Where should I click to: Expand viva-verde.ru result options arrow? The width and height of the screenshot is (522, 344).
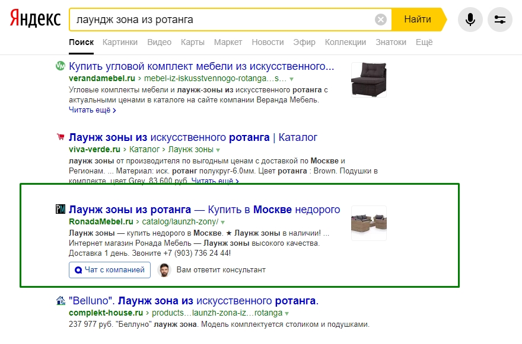click(x=218, y=150)
